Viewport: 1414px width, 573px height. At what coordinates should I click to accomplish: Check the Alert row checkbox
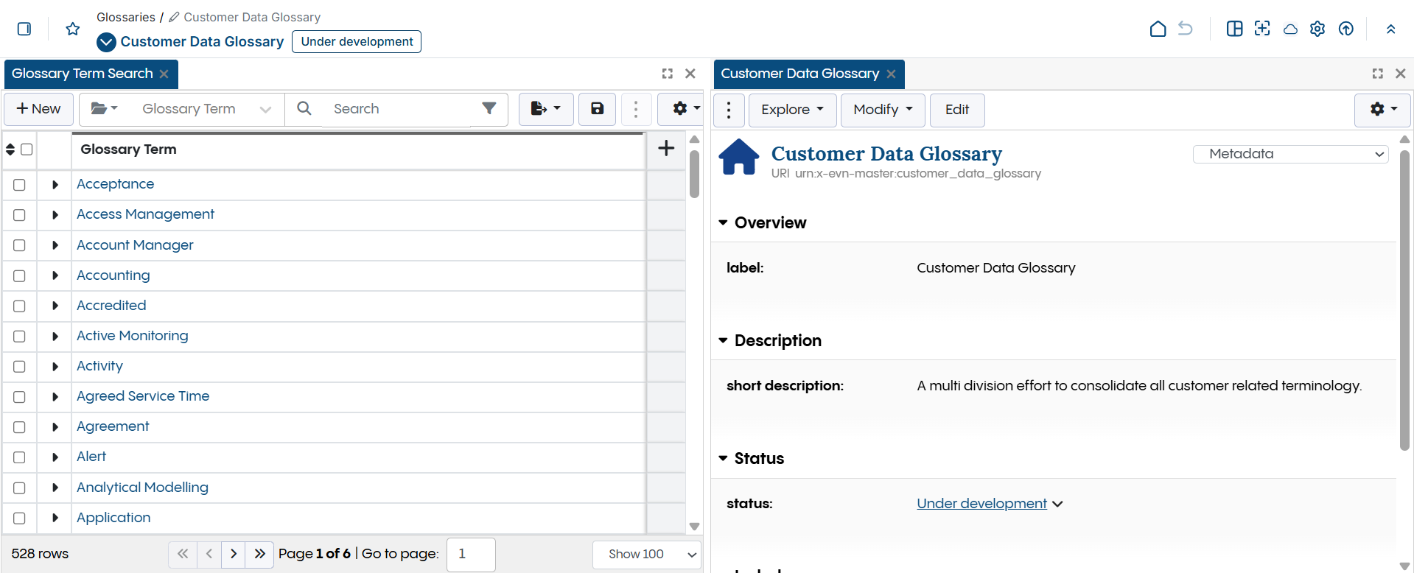point(19,457)
